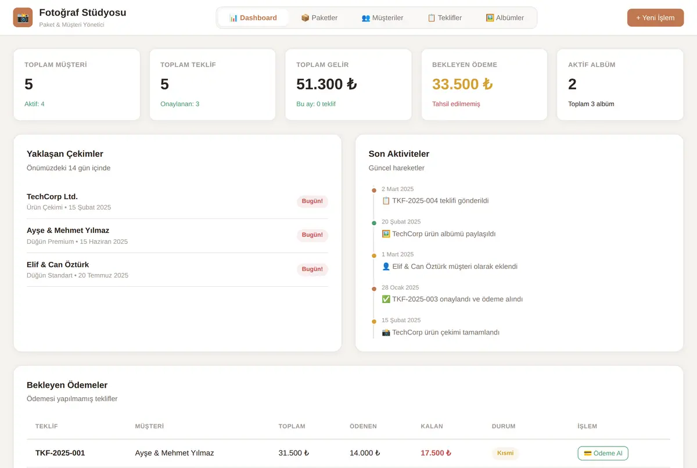The height and width of the screenshot is (468, 697).
Task: Click the Aktif: 4 text
Action: (x=34, y=104)
